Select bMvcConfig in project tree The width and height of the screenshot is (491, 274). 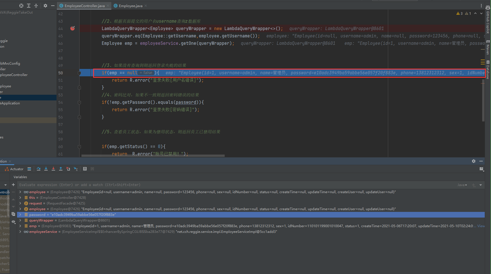tap(10, 64)
